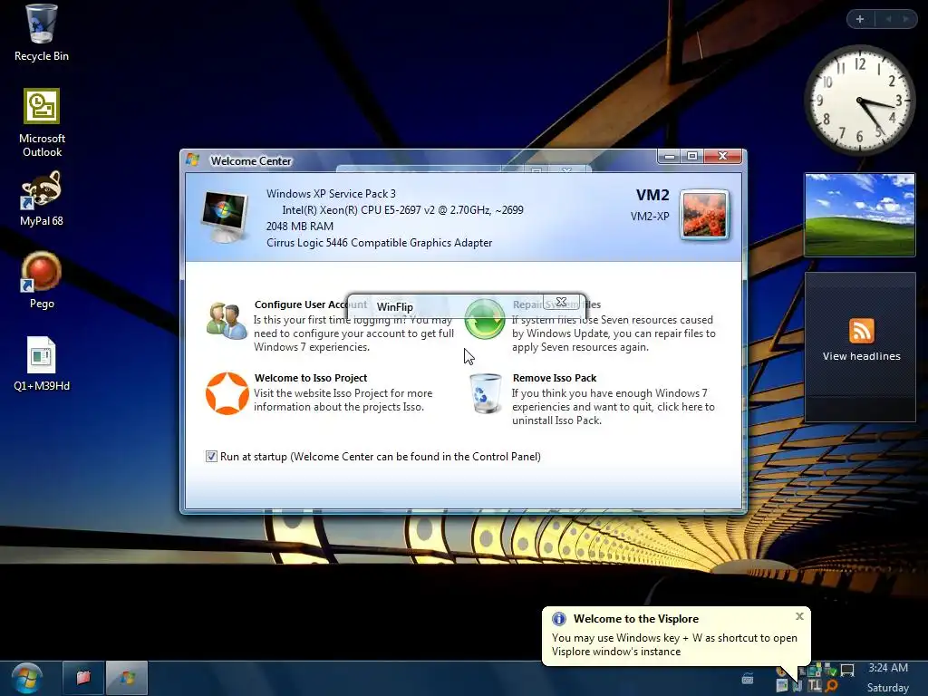Uncheck the Run at startup checkbox
928x696 pixels.
211,457
